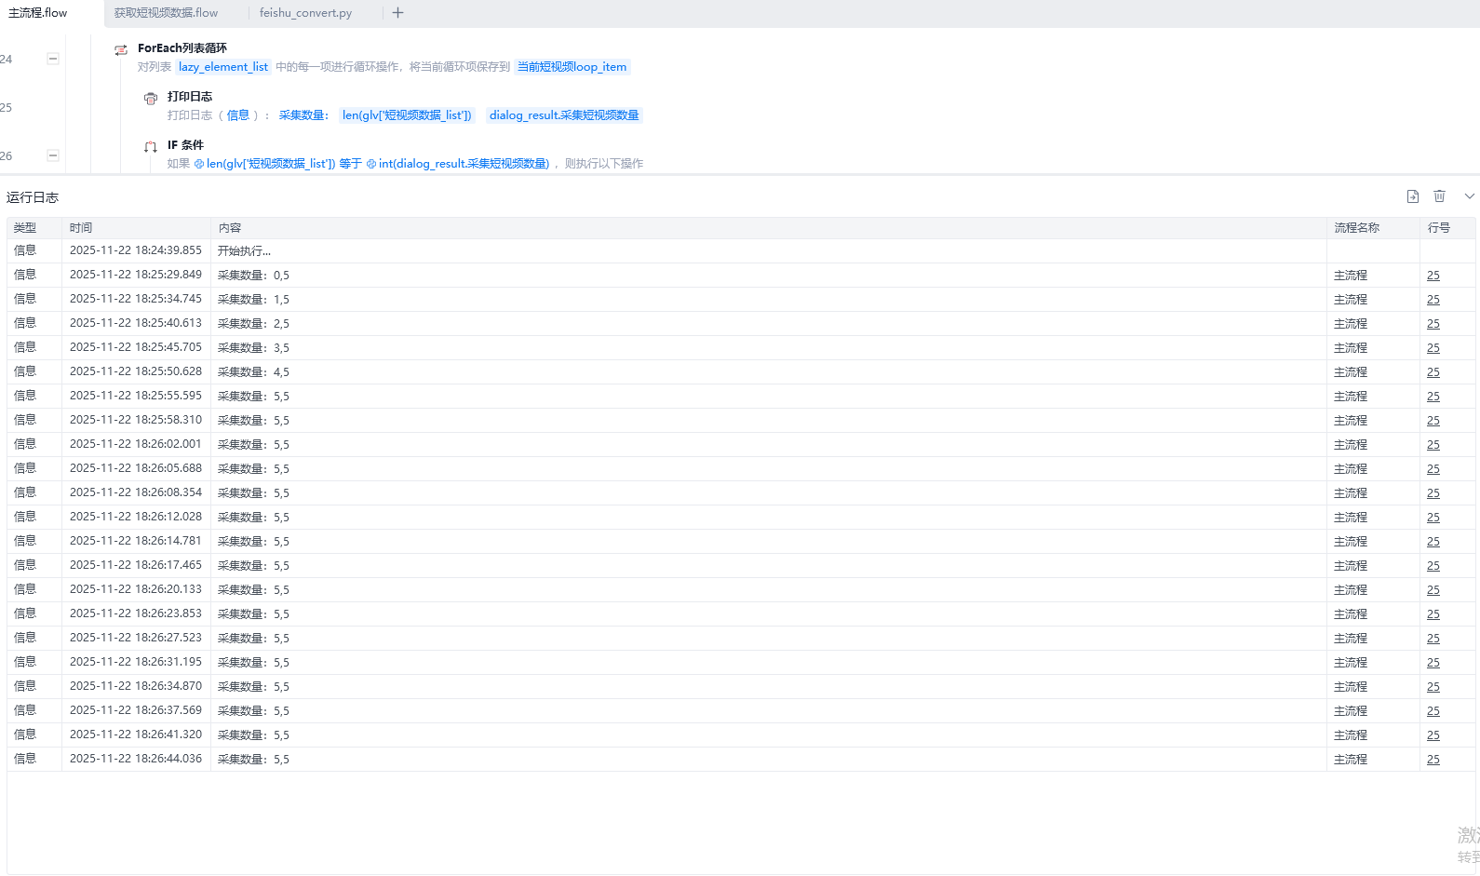Click timestamp 2025-11-22 18:24:39.855
Viewport: 1480px width, 876px height.
point(136,250)
